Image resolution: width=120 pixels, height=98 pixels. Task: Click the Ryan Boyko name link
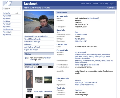[x=39, y=92]
